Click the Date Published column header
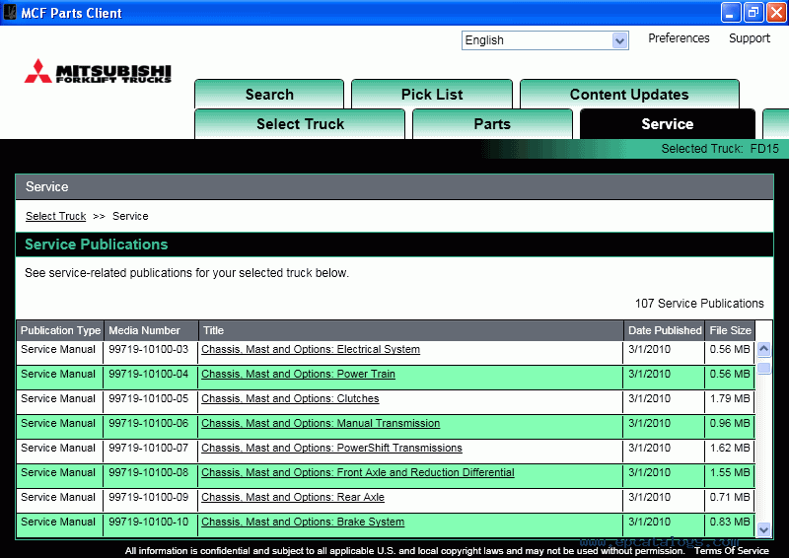Viewport: 789px width, 558px height. (664, 330)
